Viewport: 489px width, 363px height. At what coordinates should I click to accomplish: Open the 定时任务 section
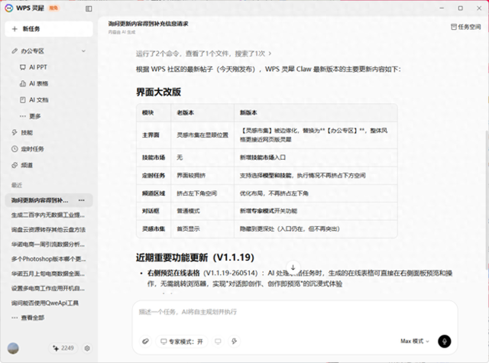point(33,149)
